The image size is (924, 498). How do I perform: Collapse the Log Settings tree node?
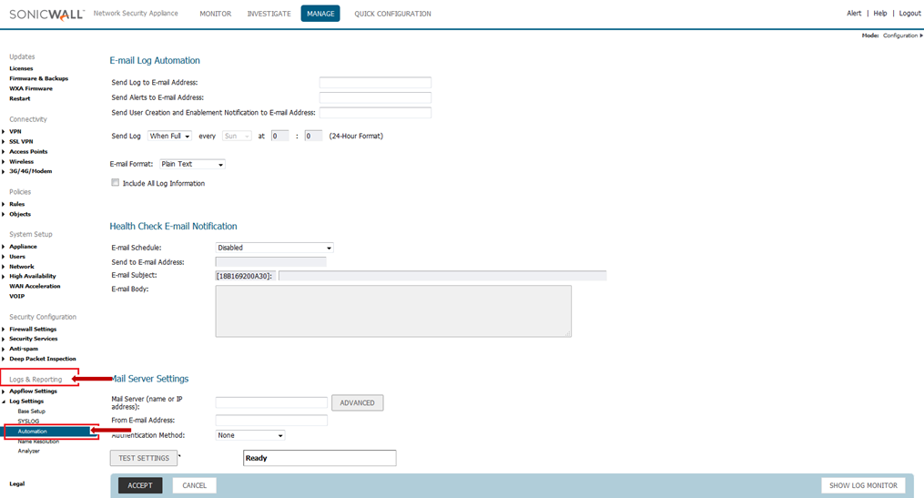pos(4,401)
